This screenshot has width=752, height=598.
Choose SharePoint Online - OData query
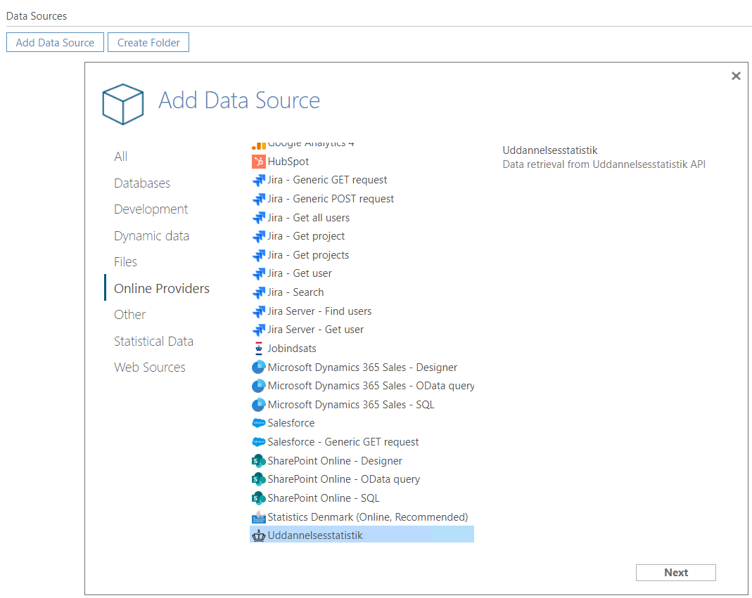(x=343, y=479)
